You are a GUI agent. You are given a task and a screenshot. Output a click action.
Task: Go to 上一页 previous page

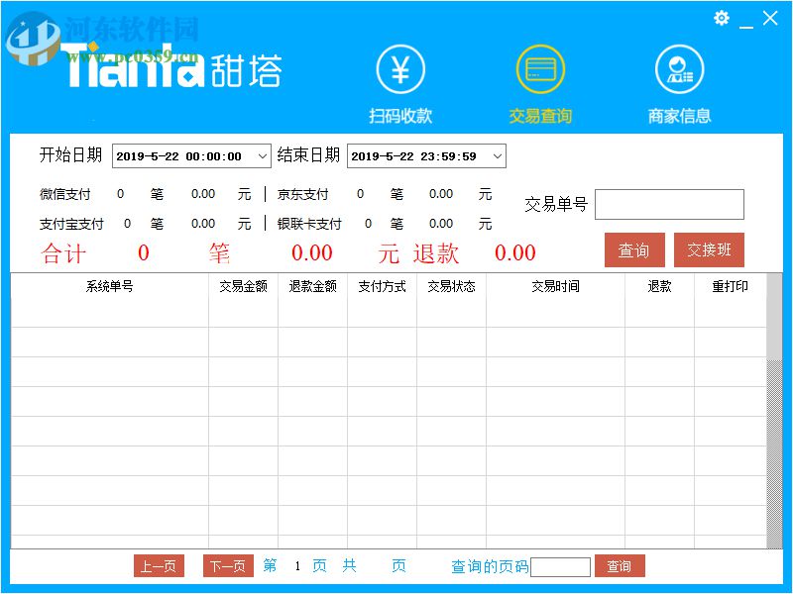coord(159,566)
